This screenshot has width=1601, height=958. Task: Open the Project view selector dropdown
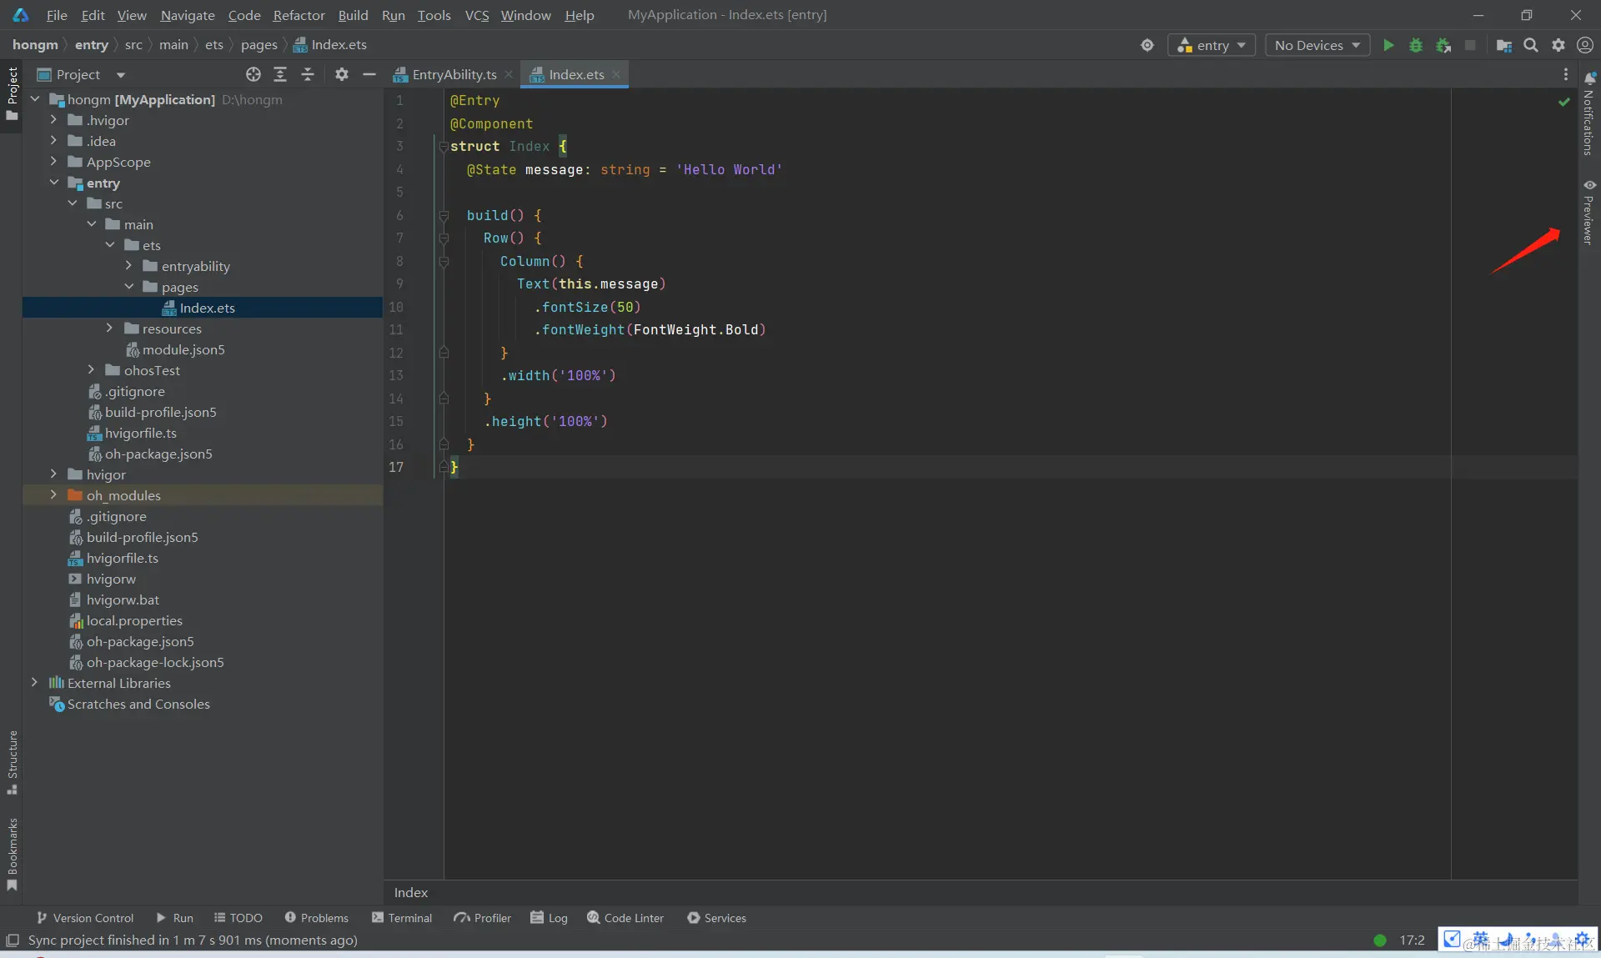(82, 74)
